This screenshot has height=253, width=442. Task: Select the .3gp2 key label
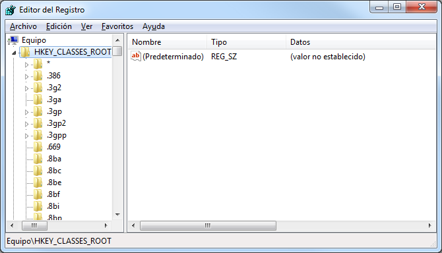[x=56, y=123]
